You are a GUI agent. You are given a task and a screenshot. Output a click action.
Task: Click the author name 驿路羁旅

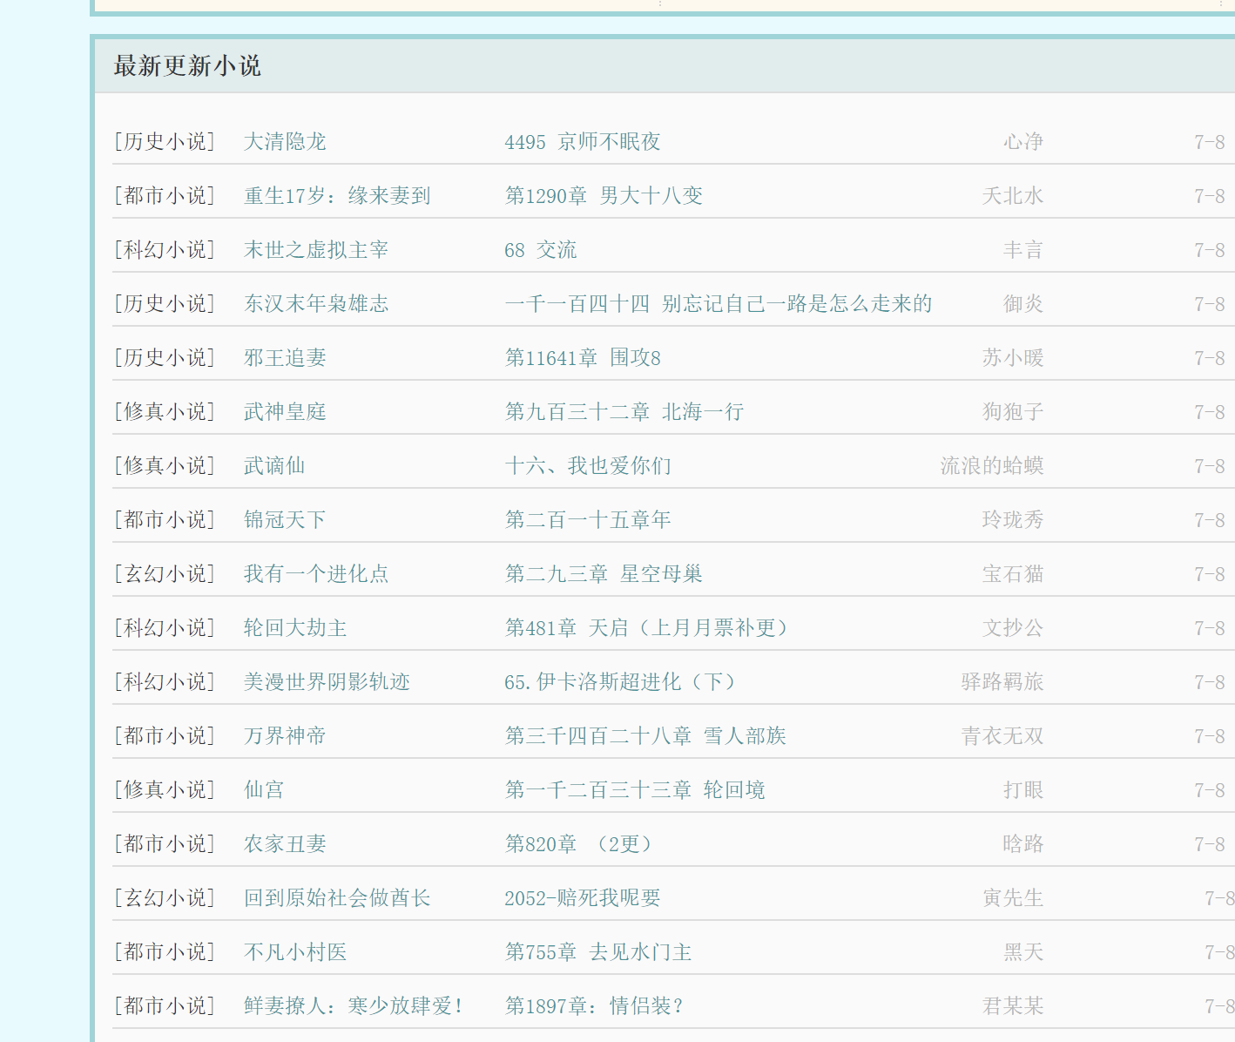coord(1002,682)
